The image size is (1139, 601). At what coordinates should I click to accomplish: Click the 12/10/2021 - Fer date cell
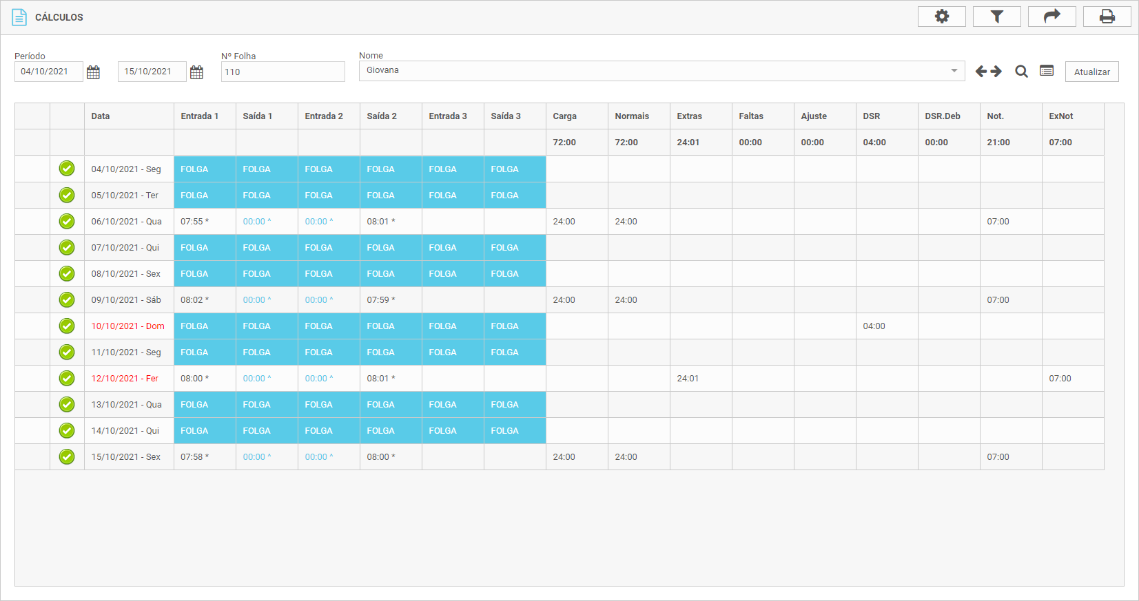point(125,379)
